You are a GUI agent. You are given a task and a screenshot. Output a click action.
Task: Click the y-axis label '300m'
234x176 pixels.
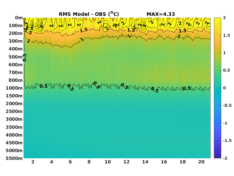16,41
